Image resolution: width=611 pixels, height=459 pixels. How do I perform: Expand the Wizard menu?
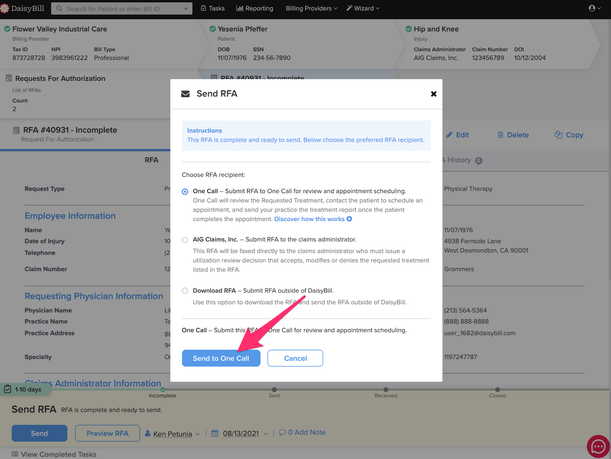pyautogui.click(x=363, y=8)
